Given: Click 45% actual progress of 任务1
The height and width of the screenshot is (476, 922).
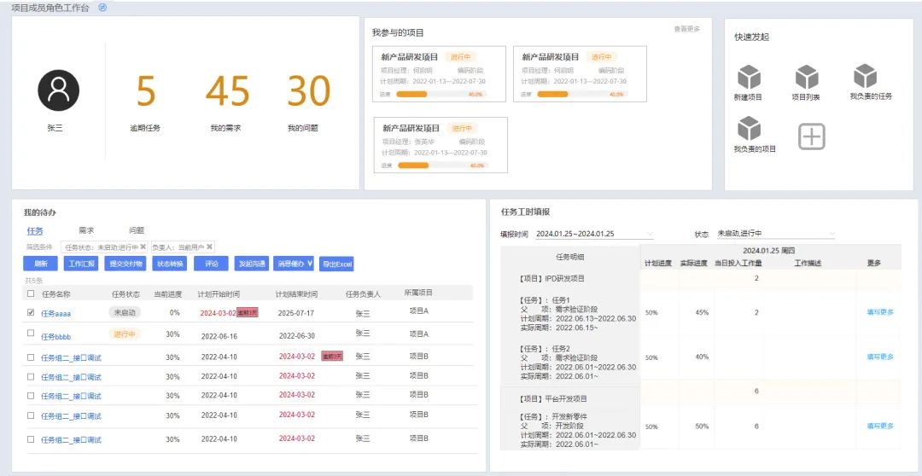Looking at the screenshot, I should pyautogui.click(x=701, y=312).
